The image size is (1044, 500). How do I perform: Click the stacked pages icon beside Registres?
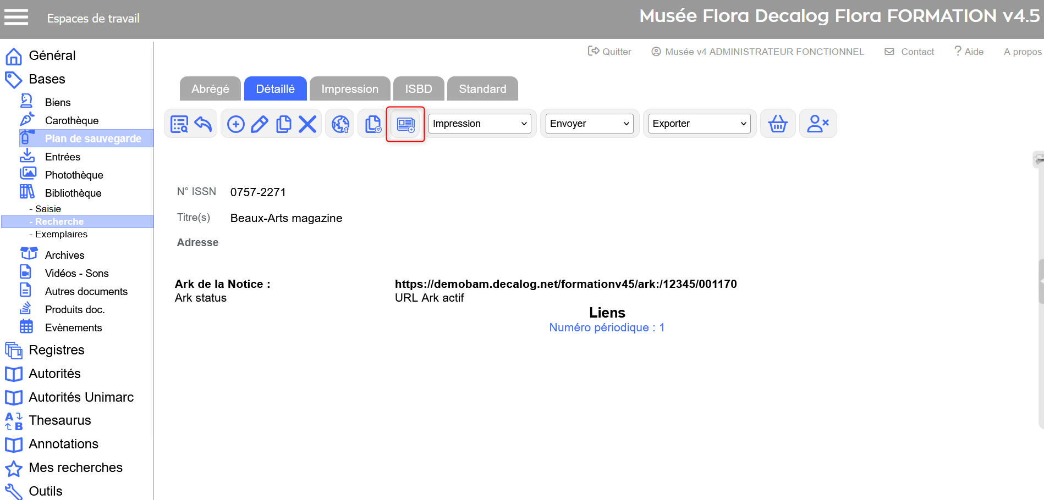click(14, 350)
